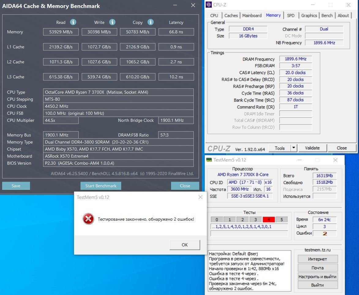The height and width of the screenshot is (295, 359).
Task: Click the Memory Read value field
Action: click(61, 32)
